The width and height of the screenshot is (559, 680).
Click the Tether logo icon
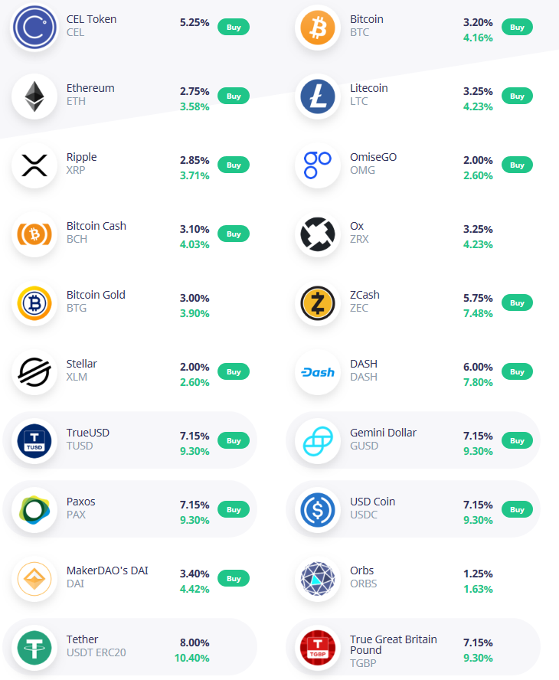pyautogui.click(x=34, y=648)
